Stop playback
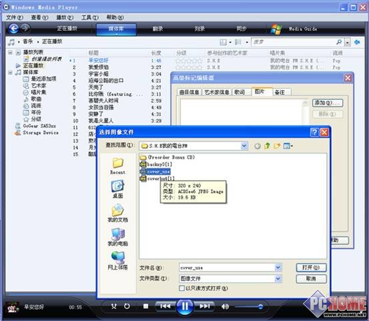The height and width of the screenshot is (321, 369). click(x=145, y=306)
